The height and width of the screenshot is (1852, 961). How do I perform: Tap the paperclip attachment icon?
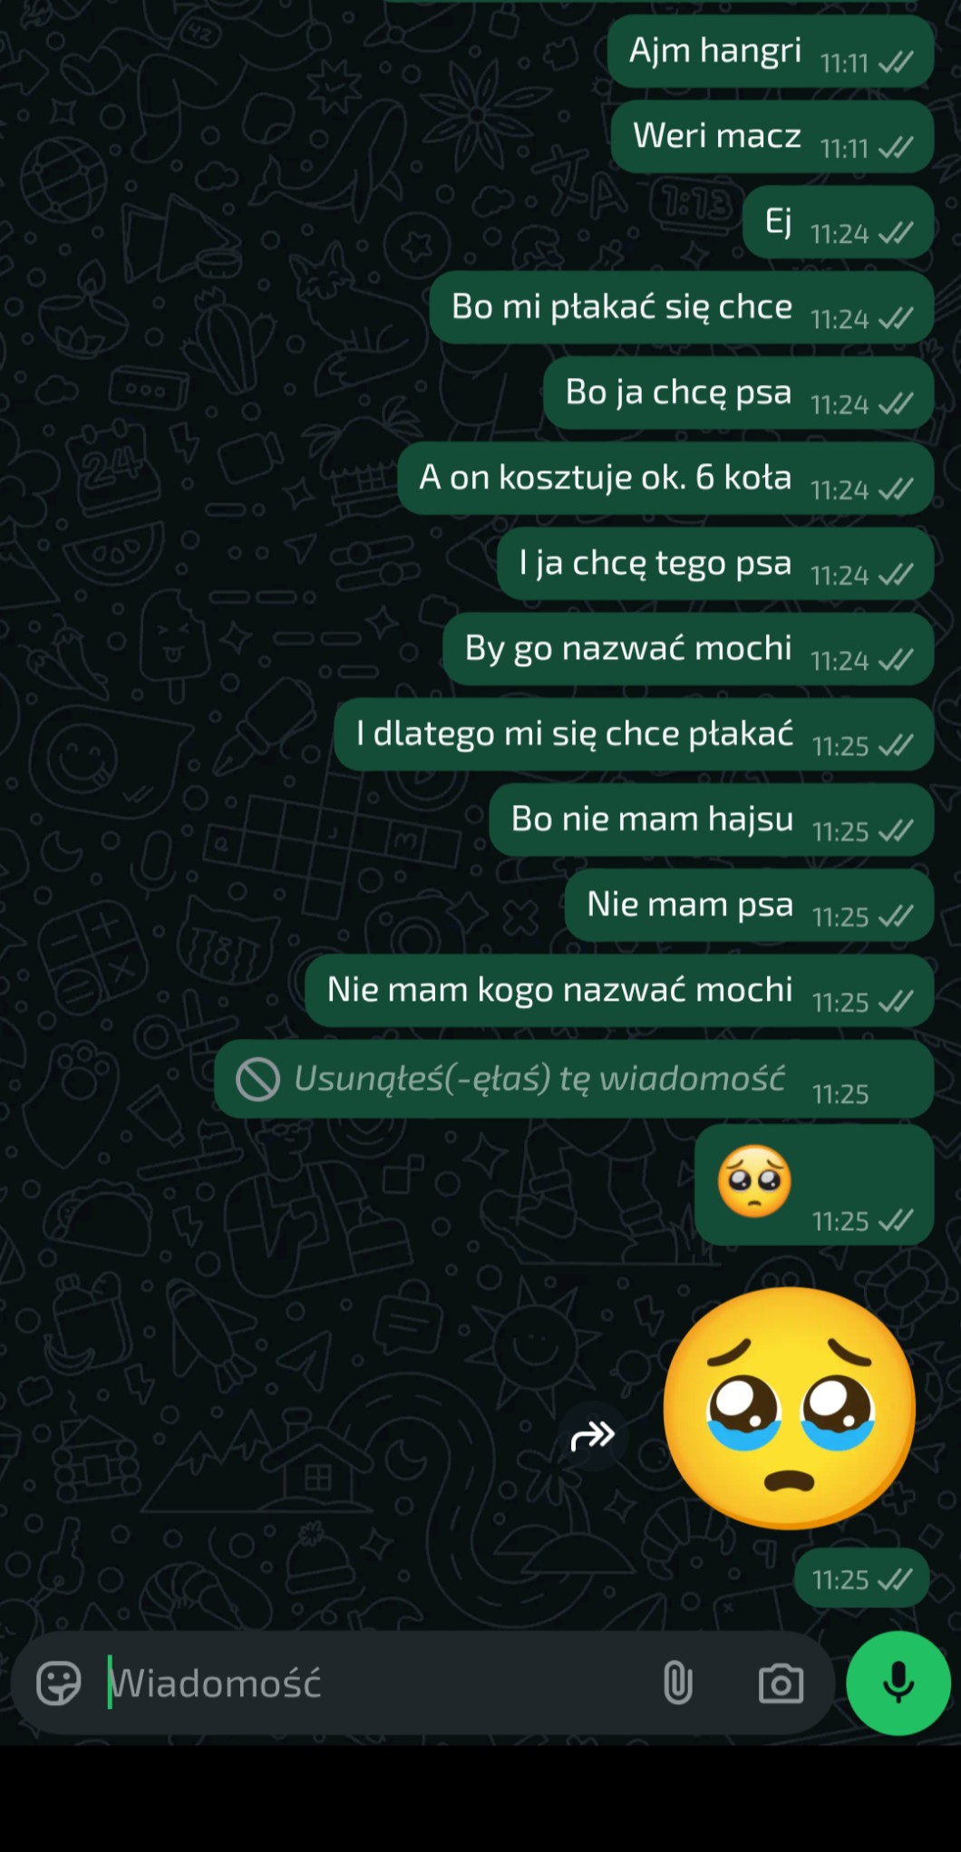677,1683
